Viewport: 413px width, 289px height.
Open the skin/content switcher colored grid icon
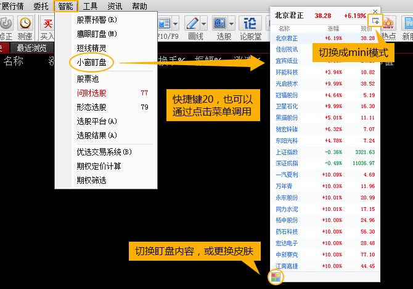point(276,277)
